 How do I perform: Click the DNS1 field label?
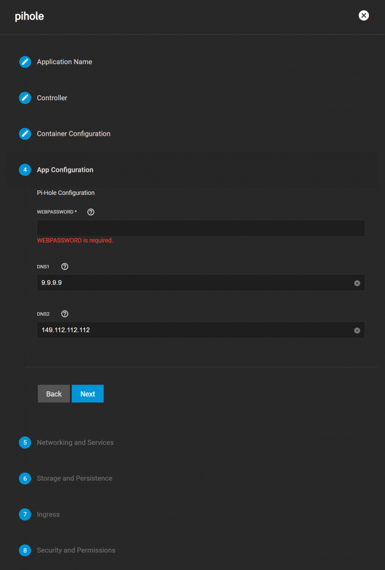43,267
